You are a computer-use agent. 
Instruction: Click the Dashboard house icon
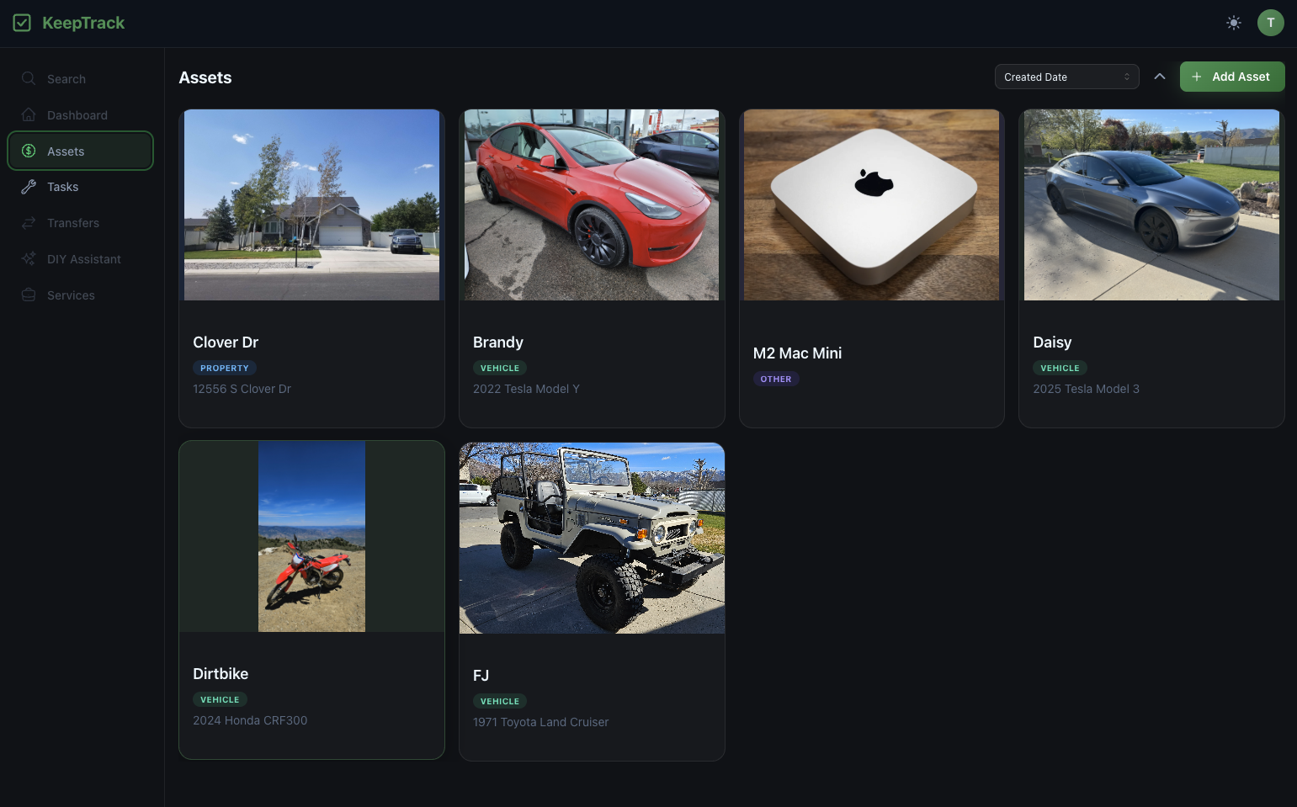tap(29, 114)
